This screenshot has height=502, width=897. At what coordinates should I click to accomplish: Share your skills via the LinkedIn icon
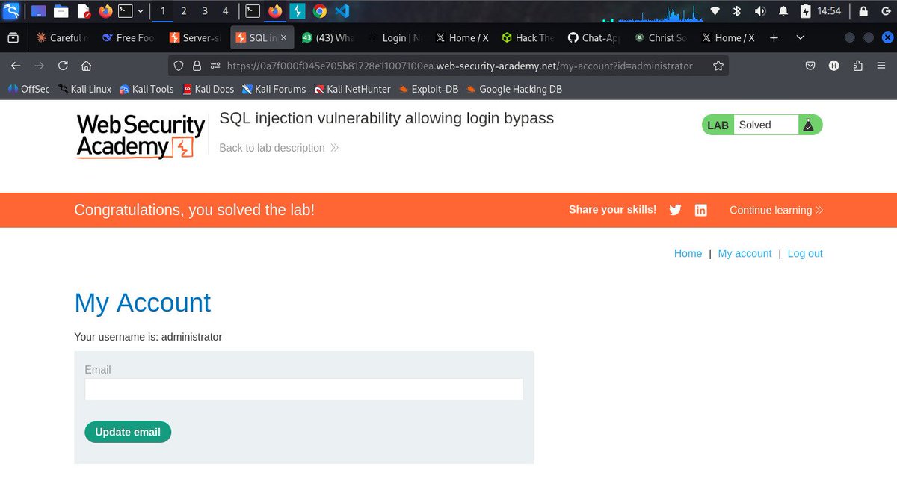[x=700, y=210]
